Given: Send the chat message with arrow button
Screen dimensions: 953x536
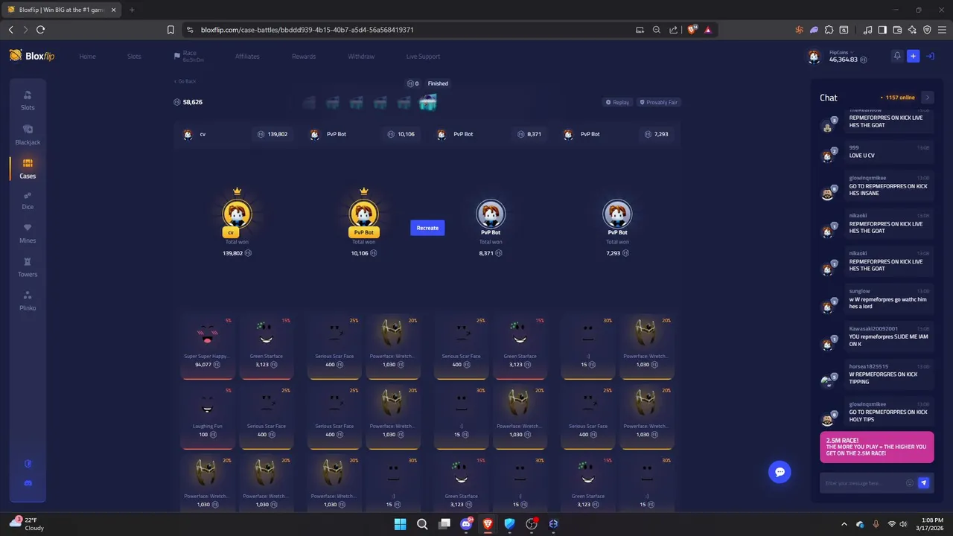Looking at the screenshot, I should (x=923, y=483).
